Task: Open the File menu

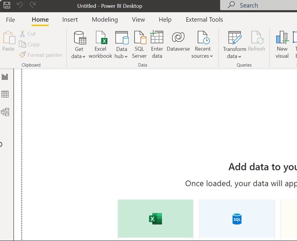Action: click(x=10, y=20)
